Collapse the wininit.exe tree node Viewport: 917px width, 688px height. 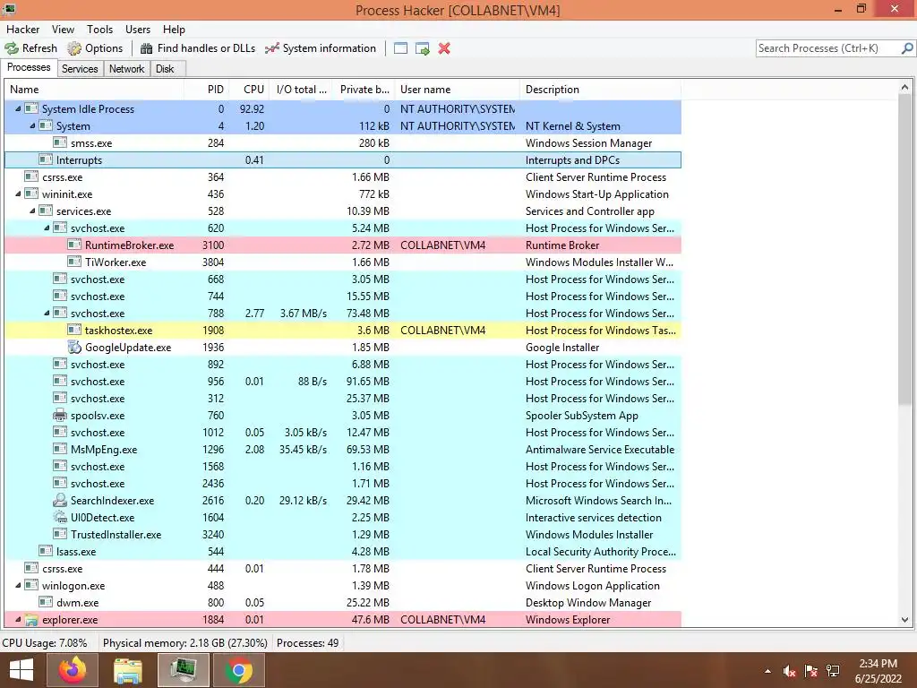tap(18, 193)
